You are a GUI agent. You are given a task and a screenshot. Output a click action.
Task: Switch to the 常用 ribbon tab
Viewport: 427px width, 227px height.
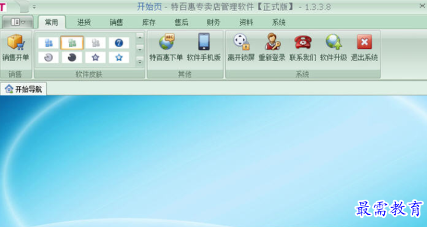[x=51, y=22]
